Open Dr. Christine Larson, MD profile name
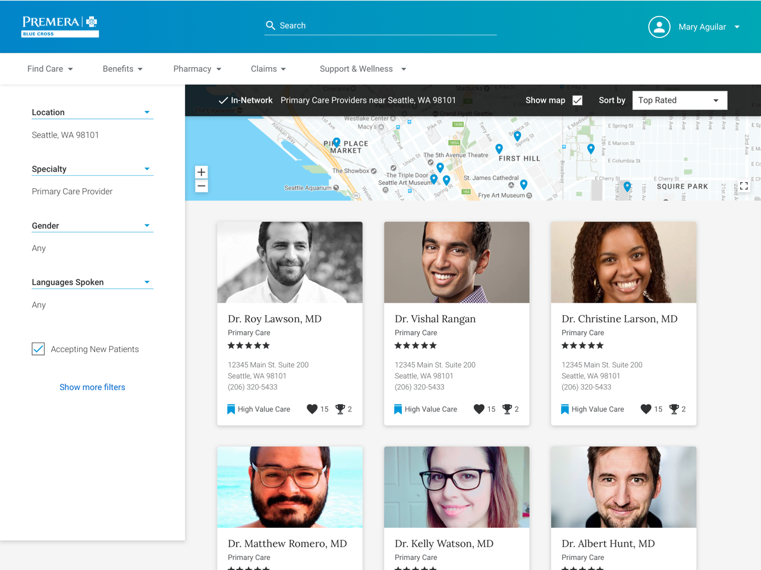761x570 pixels. 620,319
